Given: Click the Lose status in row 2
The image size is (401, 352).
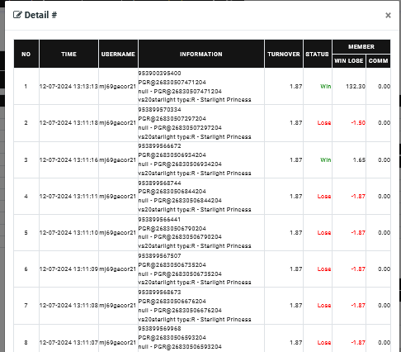Looking at the screenshot, I should click(324, 122).
